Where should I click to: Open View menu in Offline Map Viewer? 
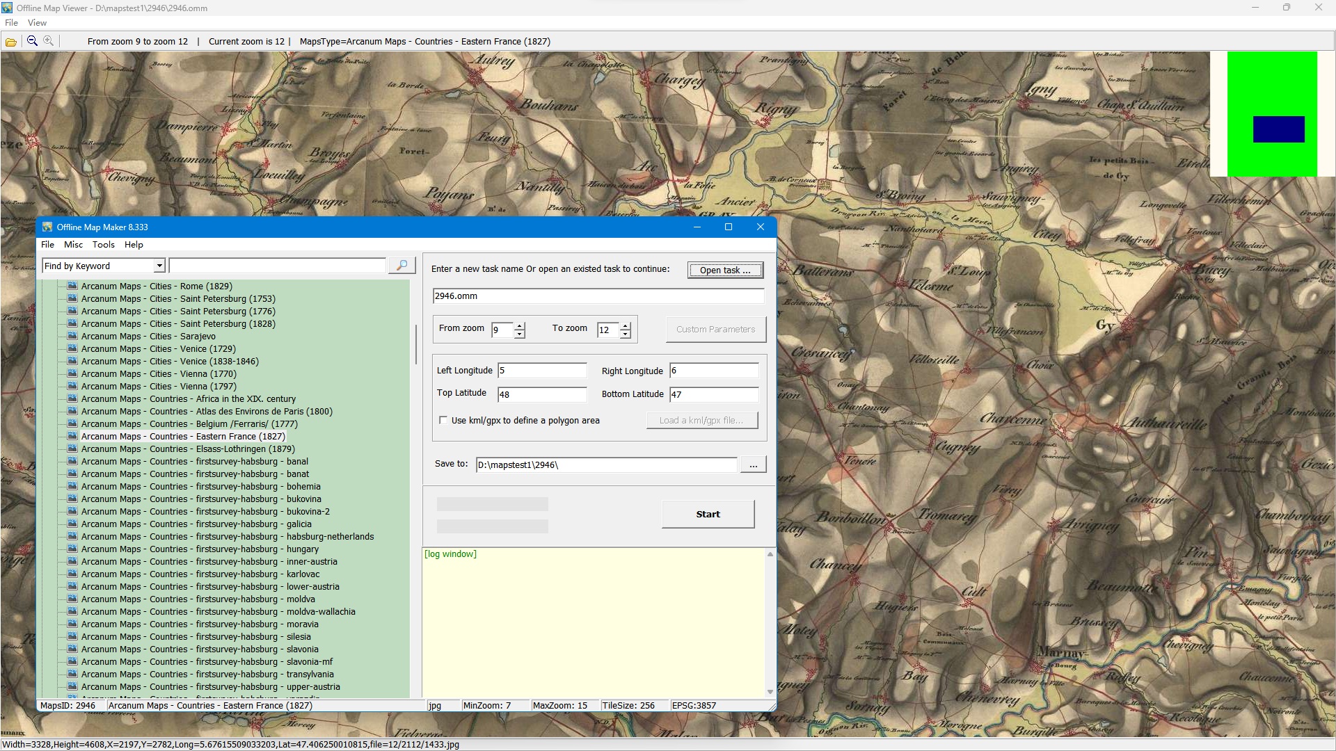tap(37, 23)
